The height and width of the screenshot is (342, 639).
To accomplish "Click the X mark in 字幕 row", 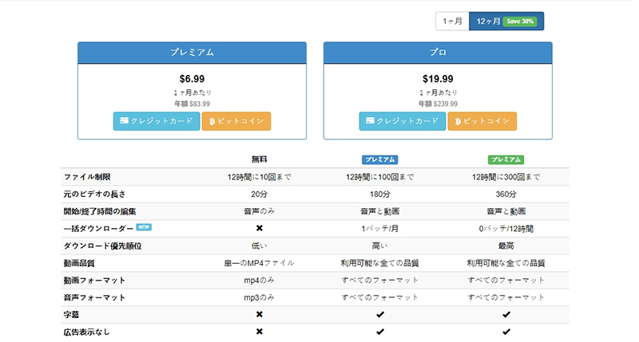I will [x=259, y=314].
